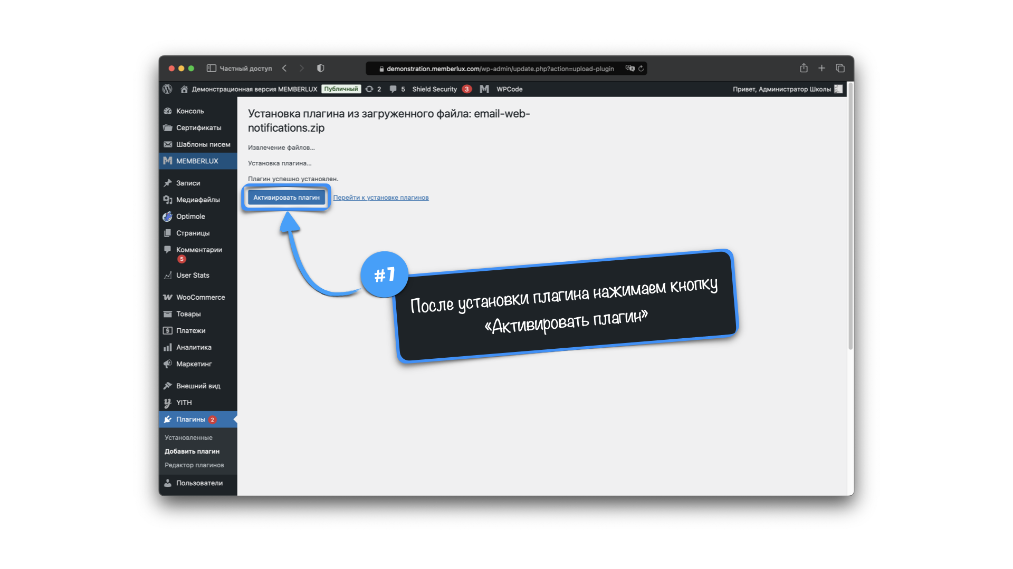Screen dimensions: 1013x569
Task: Open the Installed plugins submenu item
Action: click(188, 437)
